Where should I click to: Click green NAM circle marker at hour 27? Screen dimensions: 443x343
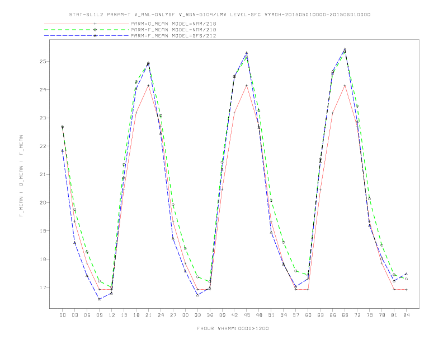(173, 205)
